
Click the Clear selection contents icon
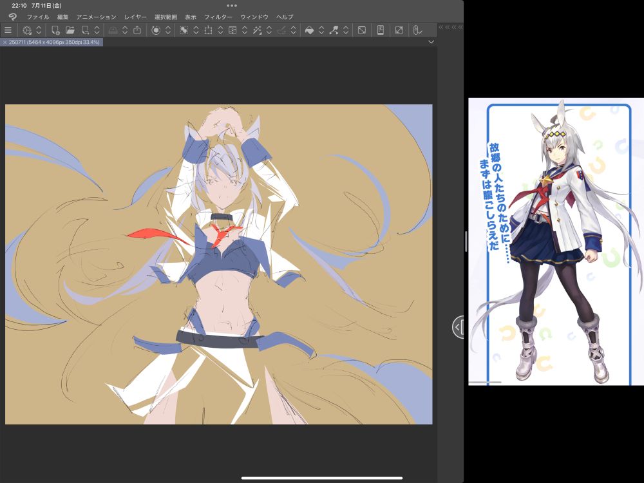click(x=184, y=30)
